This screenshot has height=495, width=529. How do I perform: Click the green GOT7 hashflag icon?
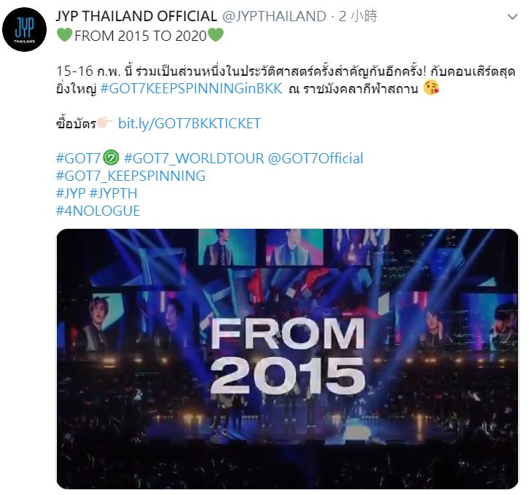pyautogui.click(x=111, y=158)
